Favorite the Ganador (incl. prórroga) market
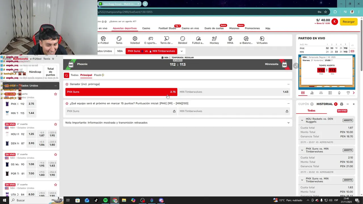Image resolution: width=363 pixels, height=204 pixels. click(67, 84)
